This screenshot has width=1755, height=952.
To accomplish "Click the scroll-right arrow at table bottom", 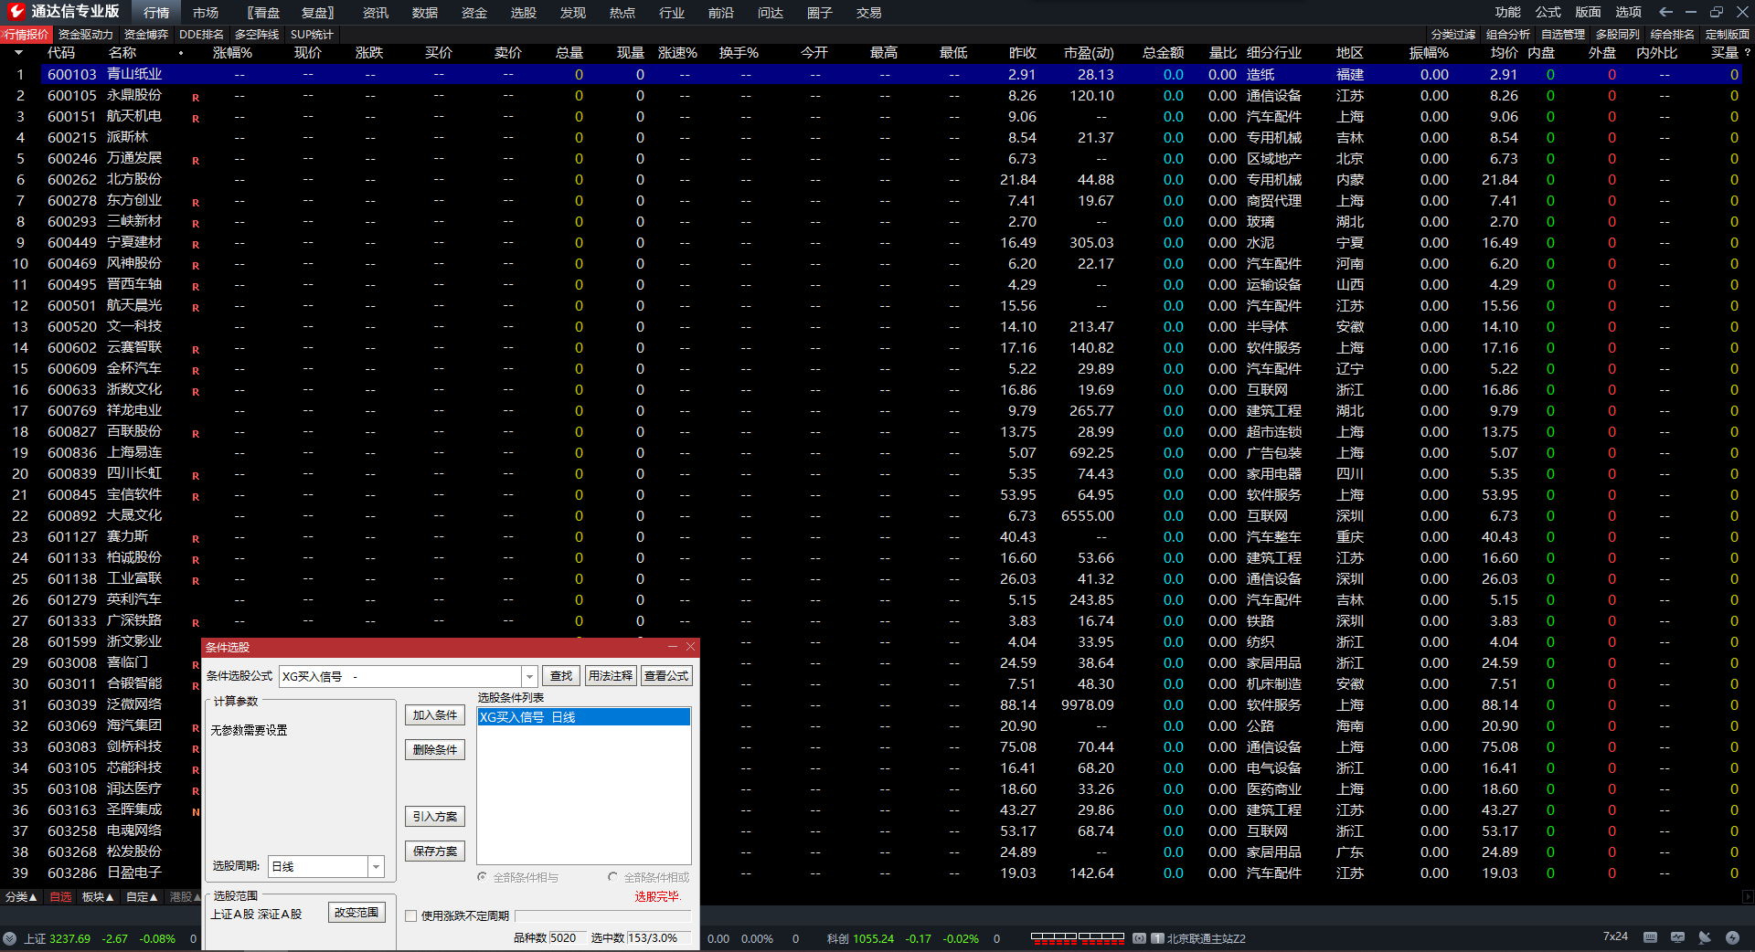I will [1748, 896].
